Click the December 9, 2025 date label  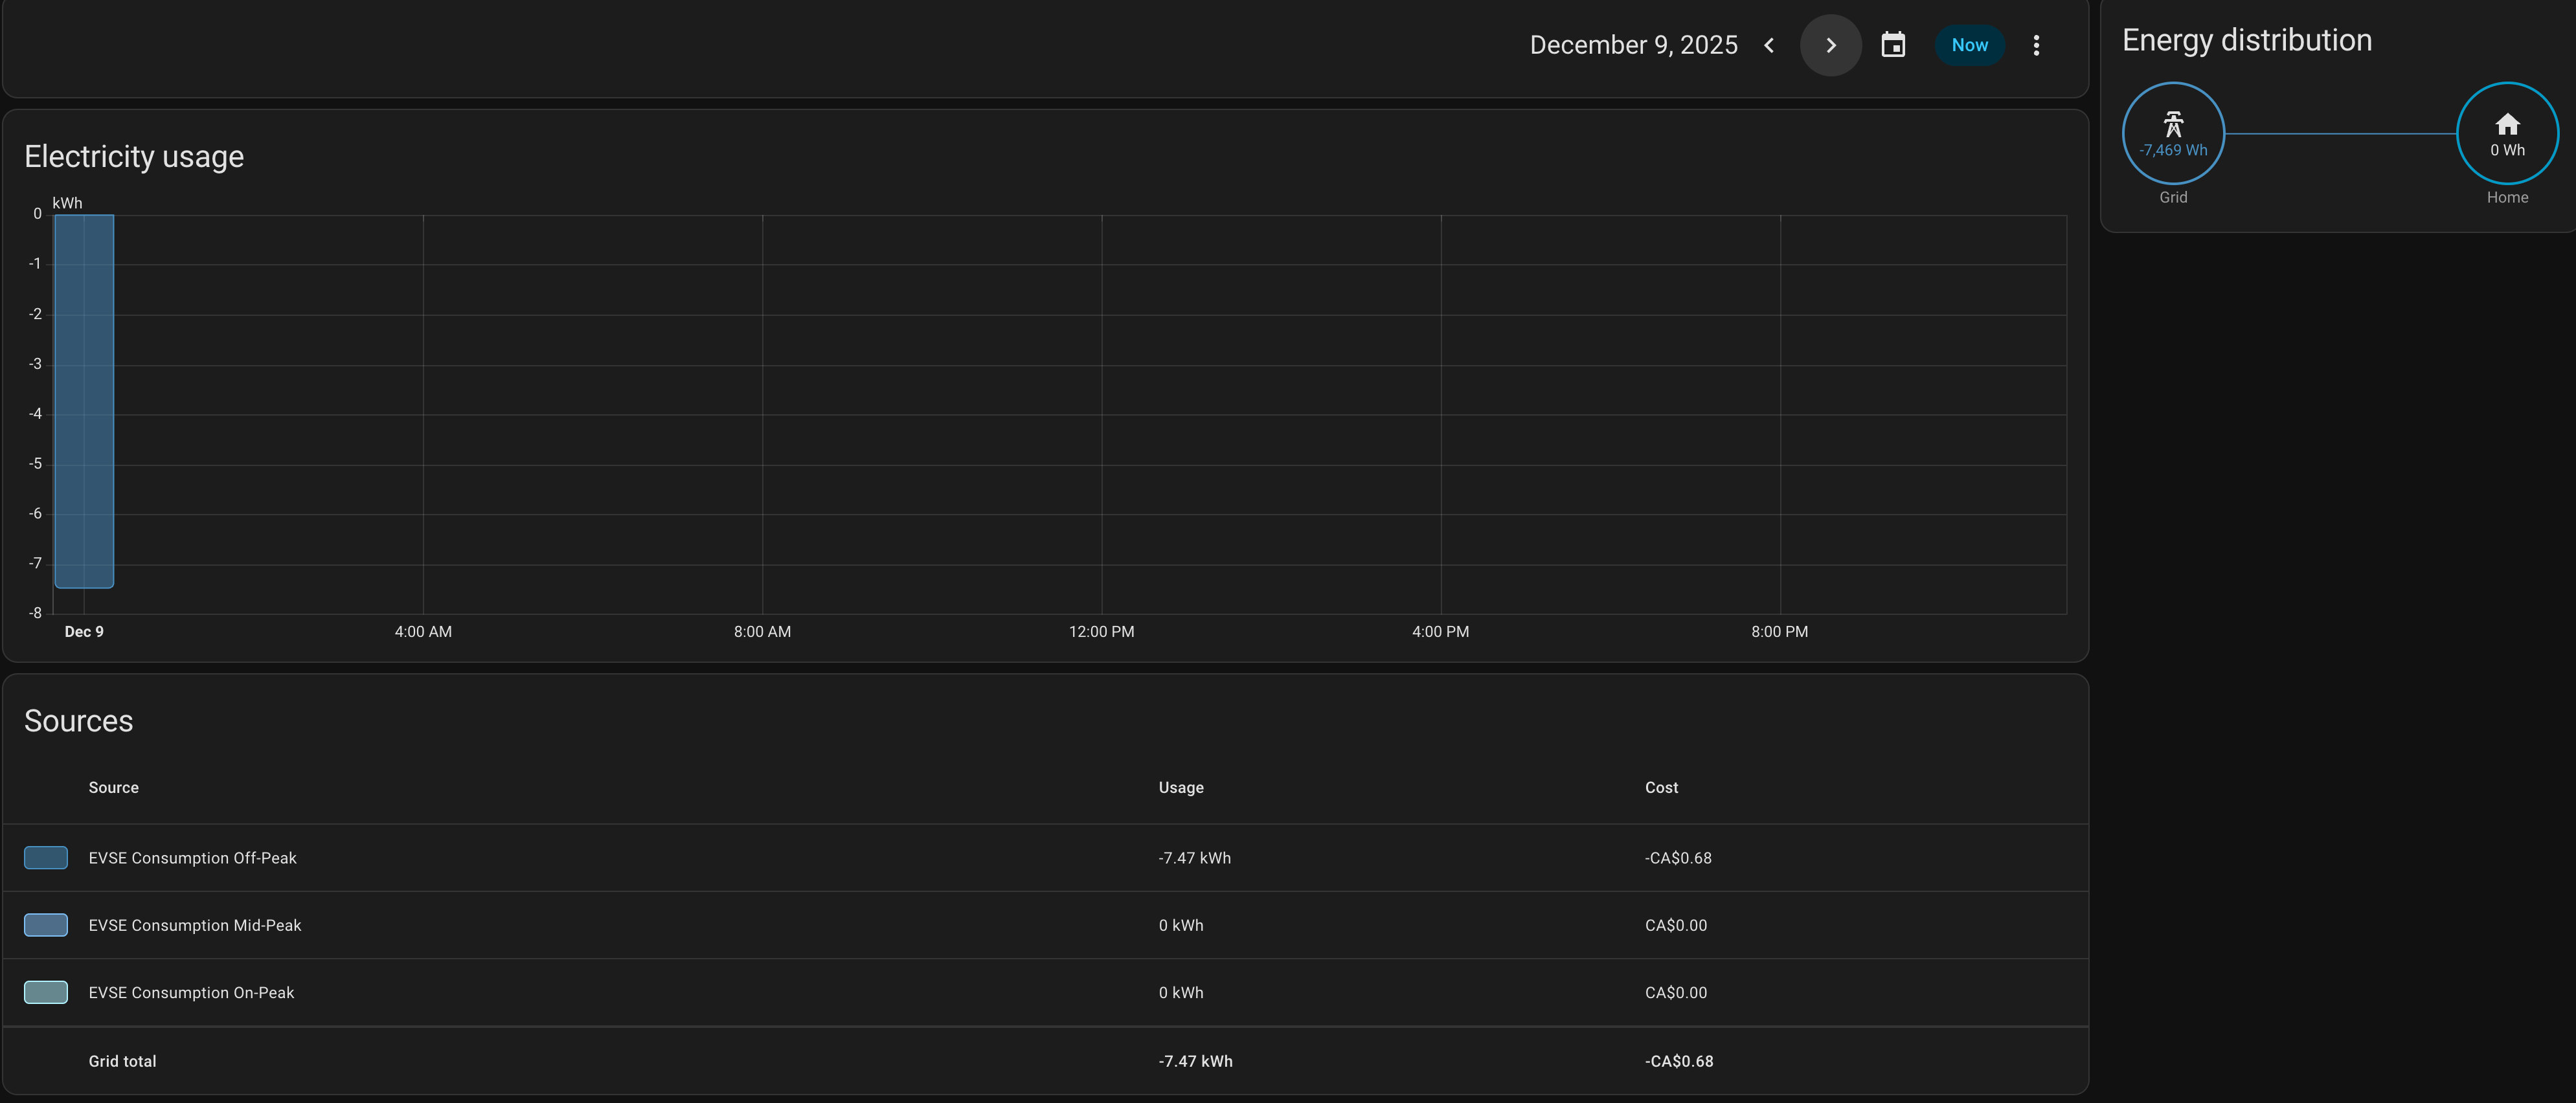[1633, 45]
